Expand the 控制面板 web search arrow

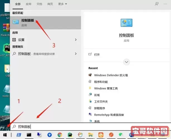click(x=76, y=54)
